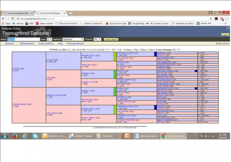
Task: Click the taskbar clock showing 8:27 AM
Action: click(222, 136)
